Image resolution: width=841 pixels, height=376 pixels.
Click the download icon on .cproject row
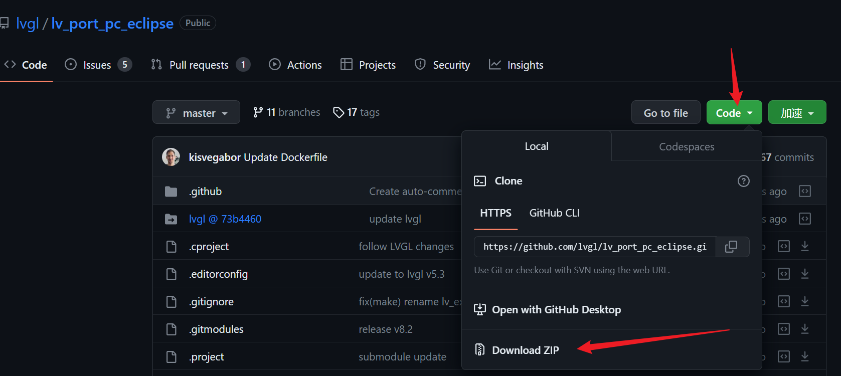tap(805, 246)
